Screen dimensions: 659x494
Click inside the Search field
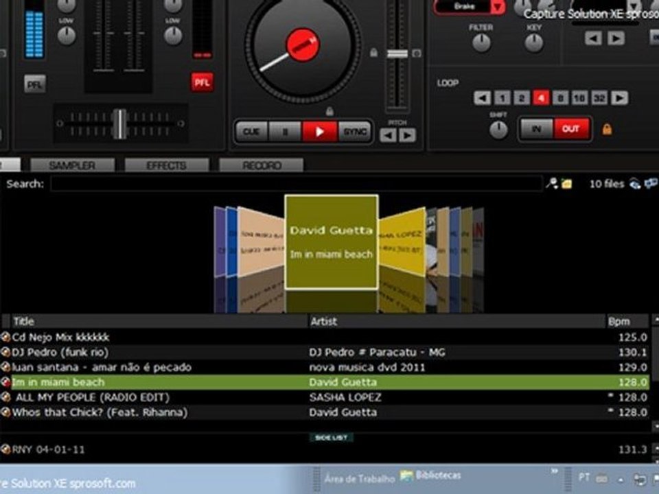pyautogui.click(x=296, y=184)
